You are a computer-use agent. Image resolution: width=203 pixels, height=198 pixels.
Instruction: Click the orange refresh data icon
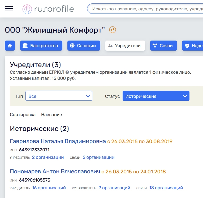click(x=113, y=30)
